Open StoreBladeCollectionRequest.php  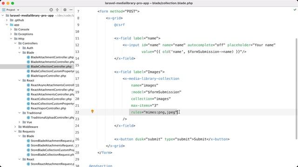[x=53, y=154]
